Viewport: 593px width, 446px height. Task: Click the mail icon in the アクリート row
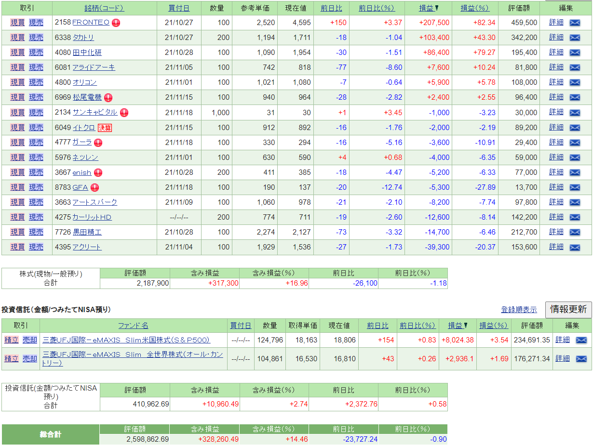pyautogui.click(x=575, y=247)
